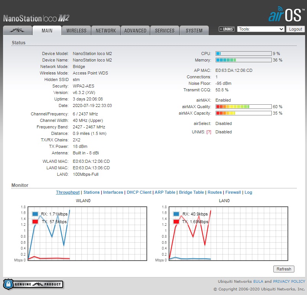Open the PRIVACY POLICY link
The height and width of the screenshot is (295, 307).
point(289,281)
